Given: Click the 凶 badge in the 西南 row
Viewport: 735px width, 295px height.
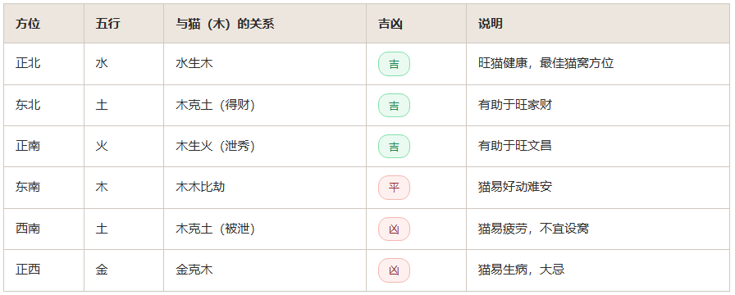Looking at the screenshot, I should pyautogui.click(x=394, y=229).
